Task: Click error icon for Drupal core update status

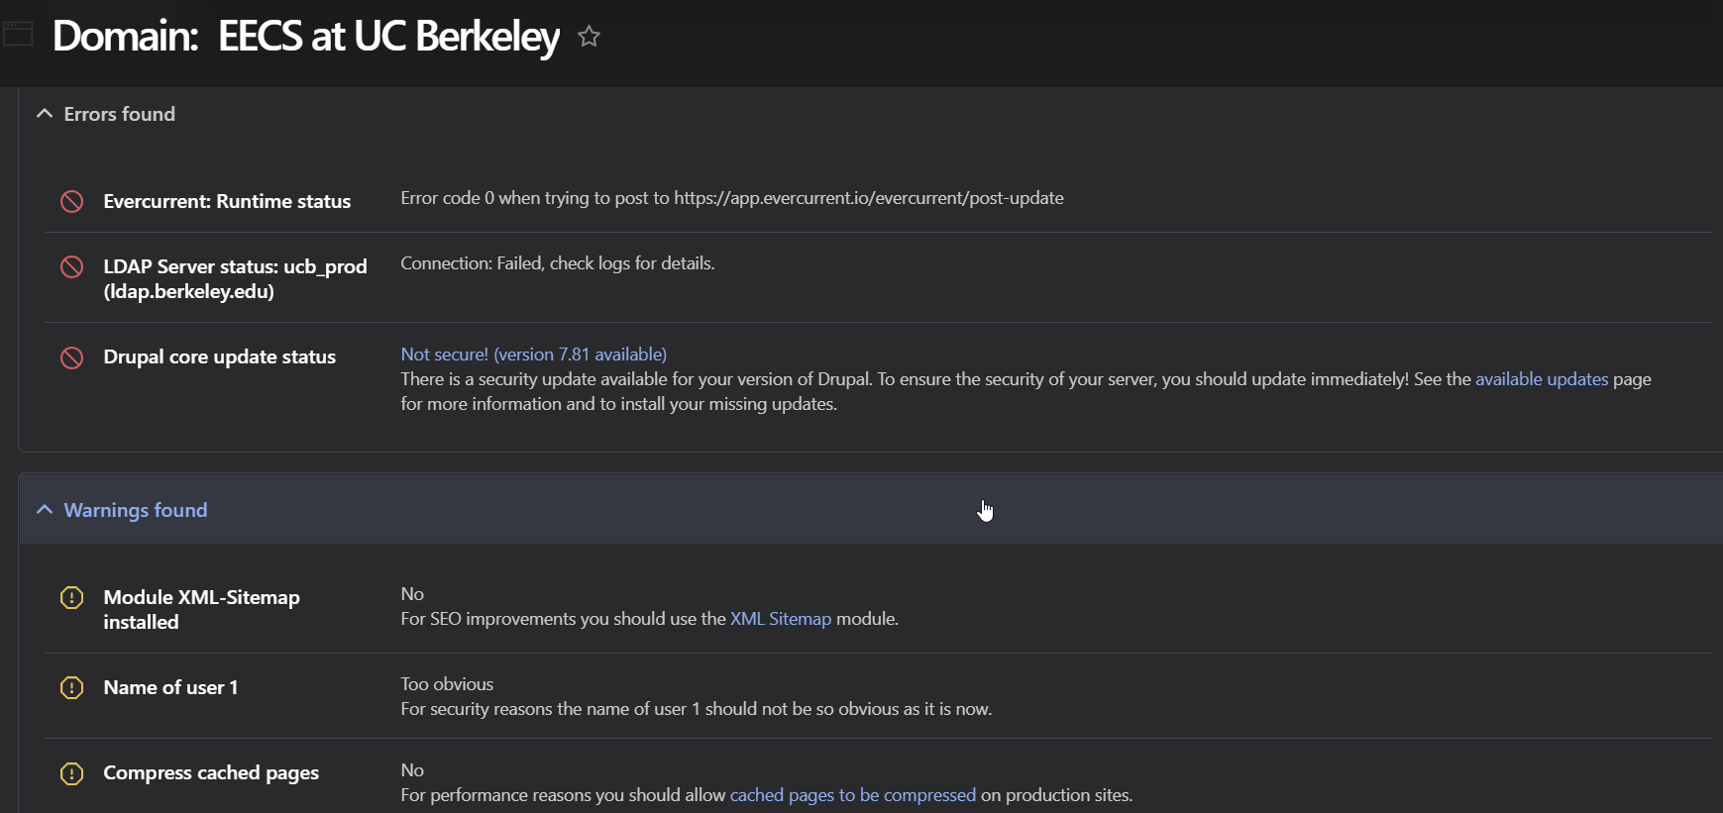Action: click(72, 356)
